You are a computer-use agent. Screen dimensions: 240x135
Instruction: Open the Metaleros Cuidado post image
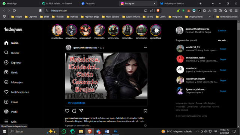point(106,76)
